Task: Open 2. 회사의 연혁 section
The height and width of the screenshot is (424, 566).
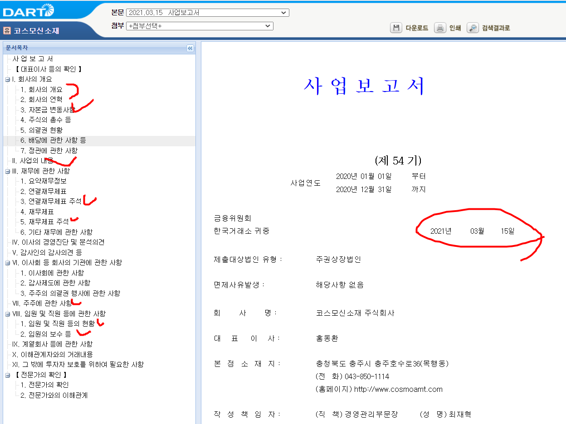Action: click(x=41, y=100)
